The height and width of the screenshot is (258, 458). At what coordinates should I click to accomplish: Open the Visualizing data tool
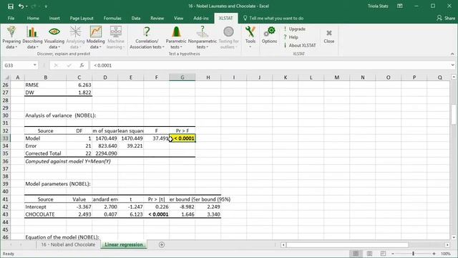pyautogui.click(x=54, y=37)
